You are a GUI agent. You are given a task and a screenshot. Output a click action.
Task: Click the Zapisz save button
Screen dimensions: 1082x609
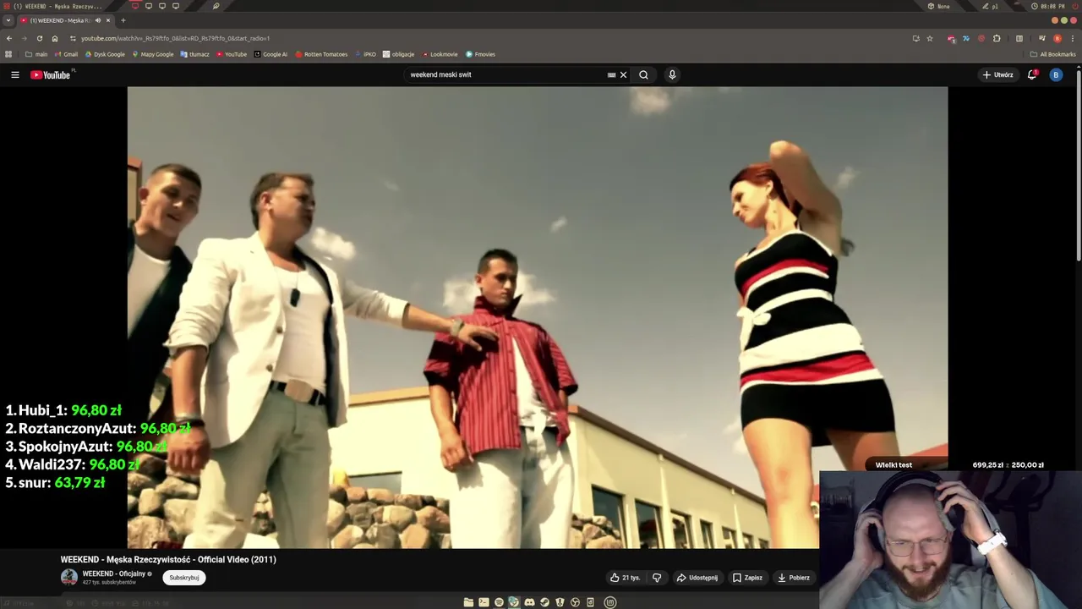point(747,578)
